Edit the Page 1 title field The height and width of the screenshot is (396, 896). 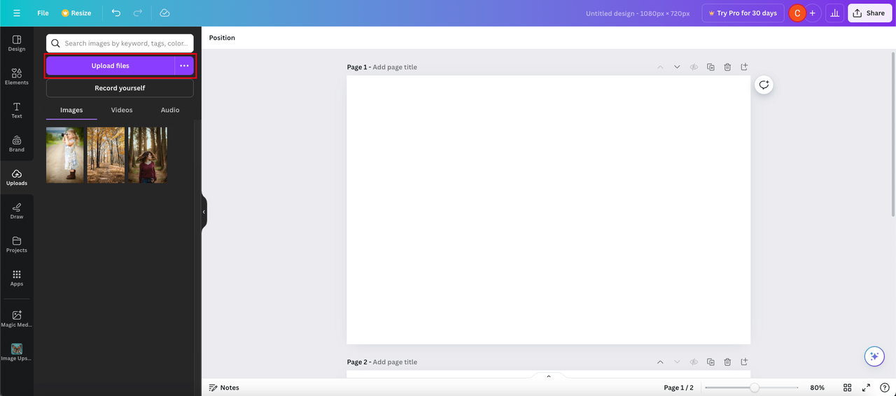[x=395, y=67]
